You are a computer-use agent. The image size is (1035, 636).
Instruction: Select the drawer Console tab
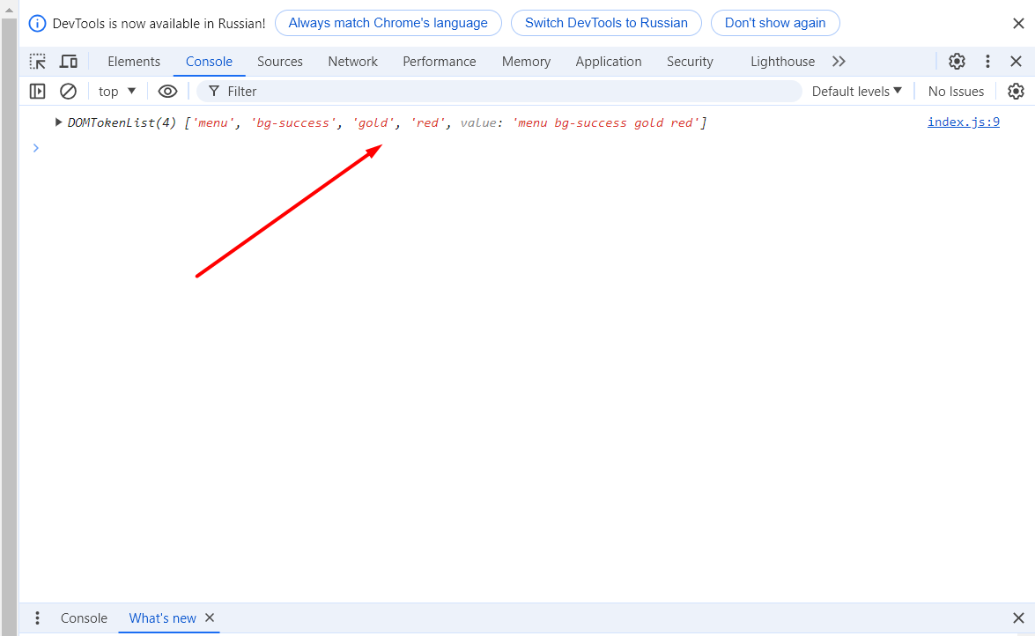(84, 618)
